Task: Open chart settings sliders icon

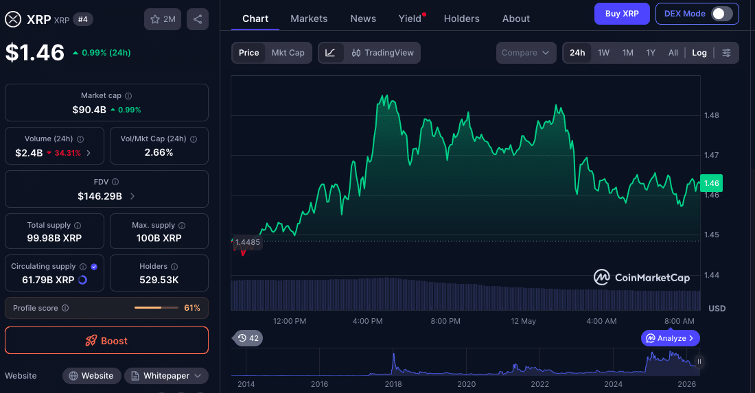Action: point(727,53)
